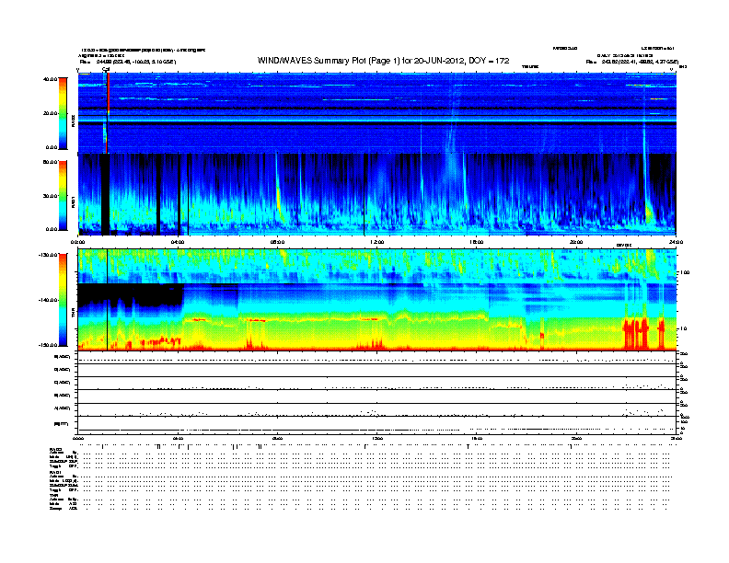Click the RAD2 color scale bar
Image resolution: width=729 pixels, height=563 pixels.
click(x=63, y=113)
